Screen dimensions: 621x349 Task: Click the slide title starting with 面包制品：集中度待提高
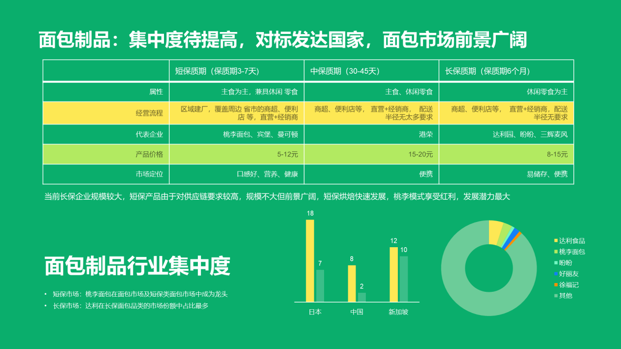click(282, 40)
